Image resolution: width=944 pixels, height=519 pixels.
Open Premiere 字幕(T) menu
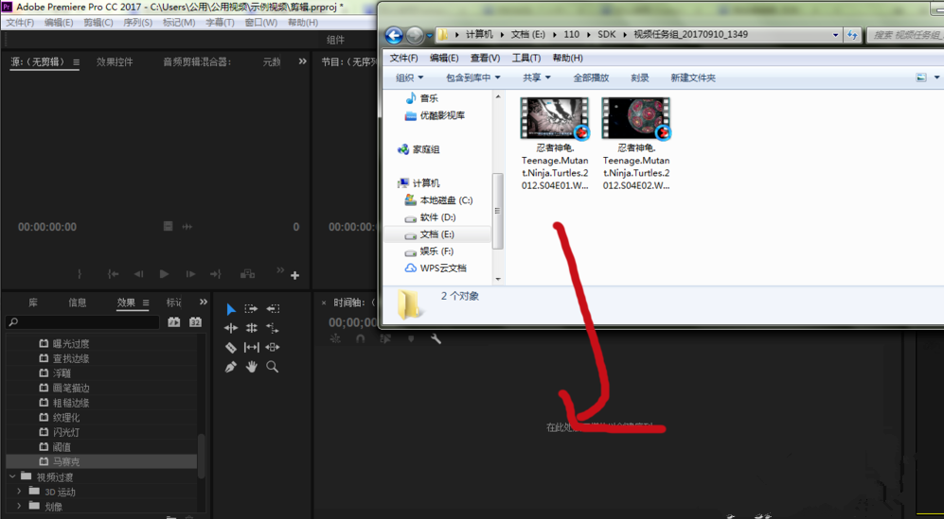(220, 23)
